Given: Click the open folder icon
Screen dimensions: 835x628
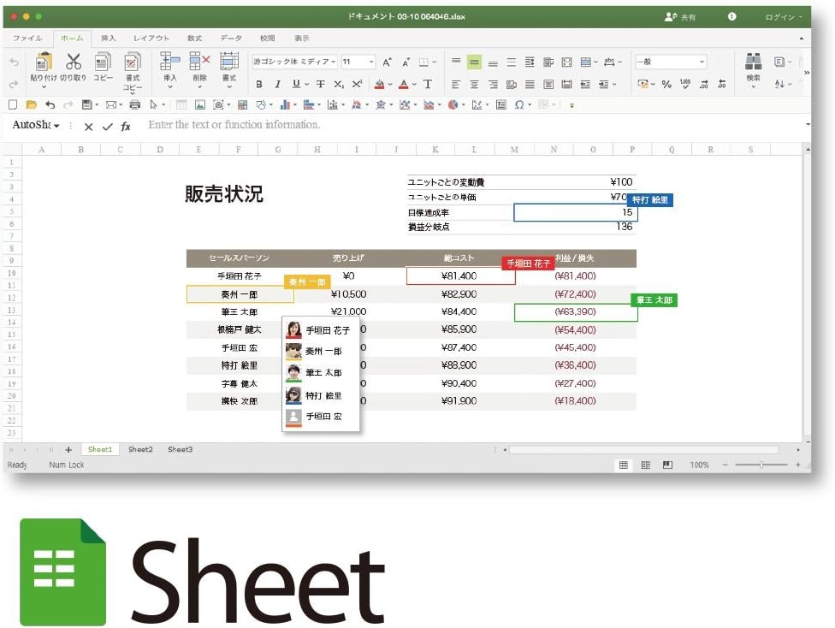Looking at the screenshot, I should point(32,105).
